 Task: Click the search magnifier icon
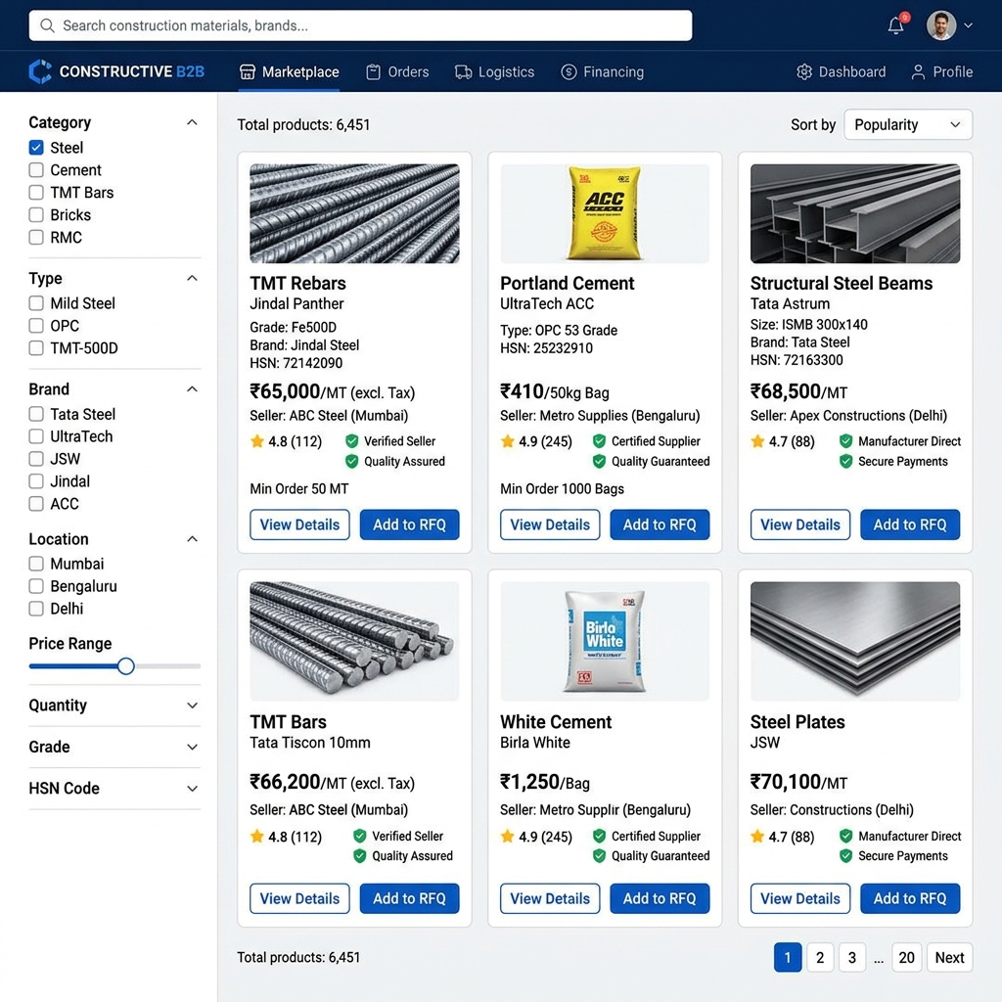click(47, 25)
